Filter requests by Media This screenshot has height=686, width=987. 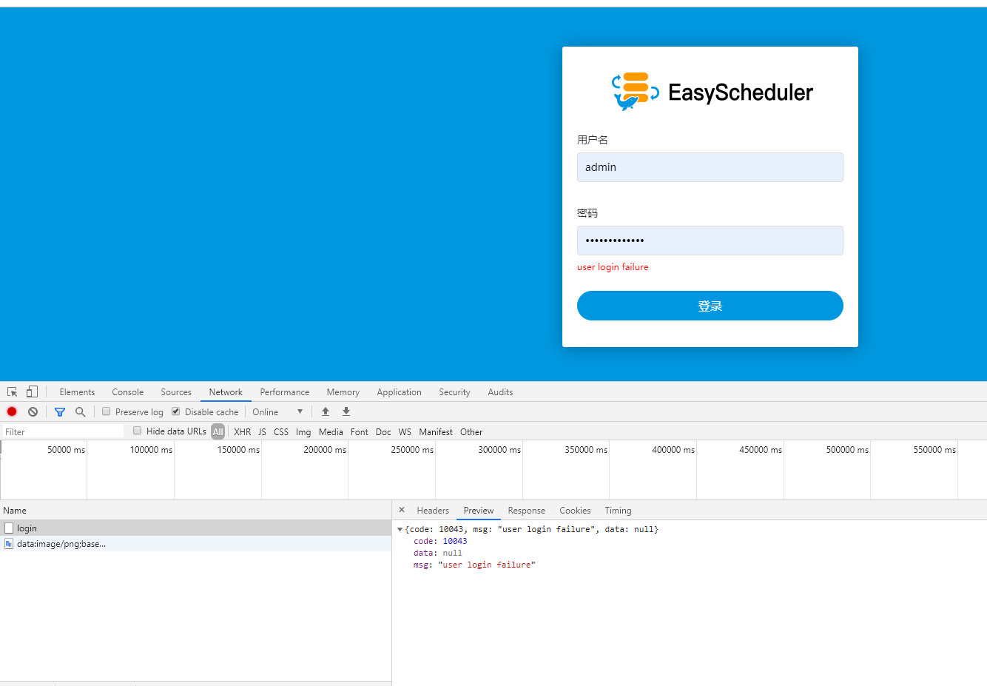click(x=331, y=432)
